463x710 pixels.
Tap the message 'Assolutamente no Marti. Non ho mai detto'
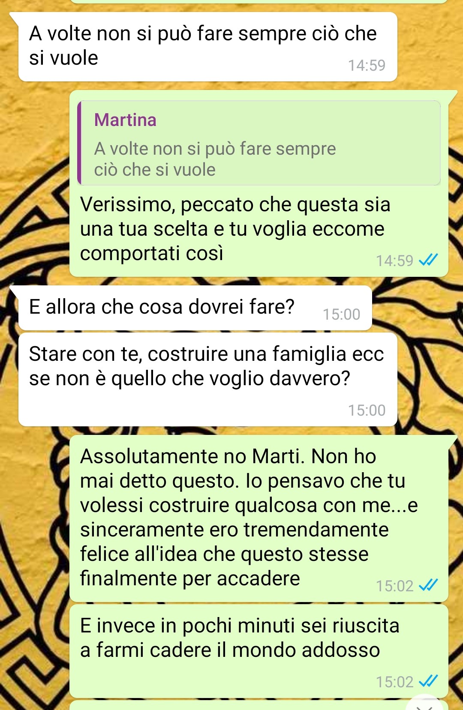(x=259, y=518)
